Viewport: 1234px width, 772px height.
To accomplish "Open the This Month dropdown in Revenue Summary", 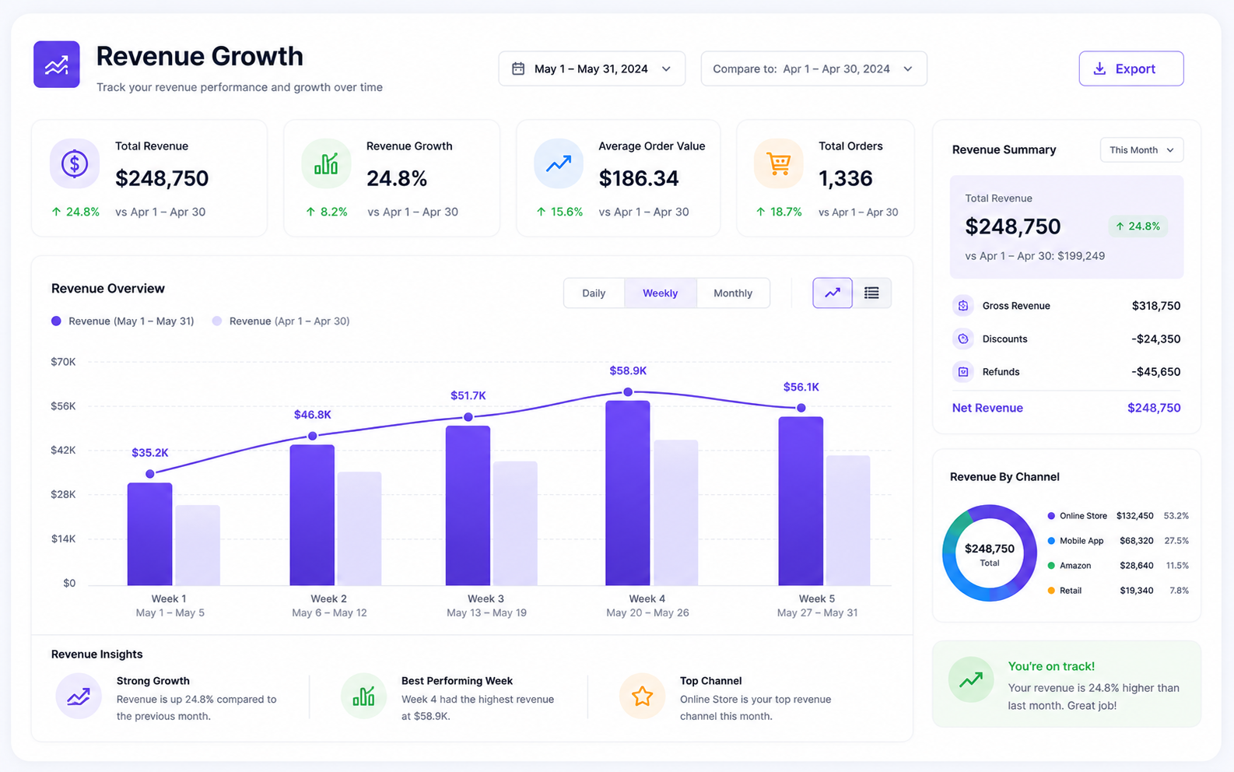I will (1141, 150).
